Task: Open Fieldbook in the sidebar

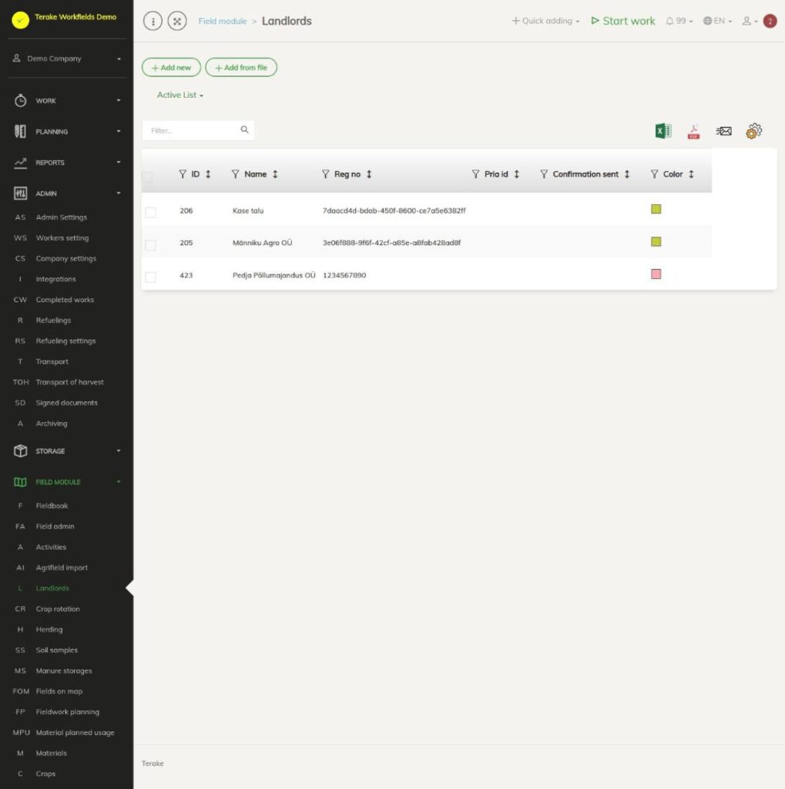Action: [52, 505]
